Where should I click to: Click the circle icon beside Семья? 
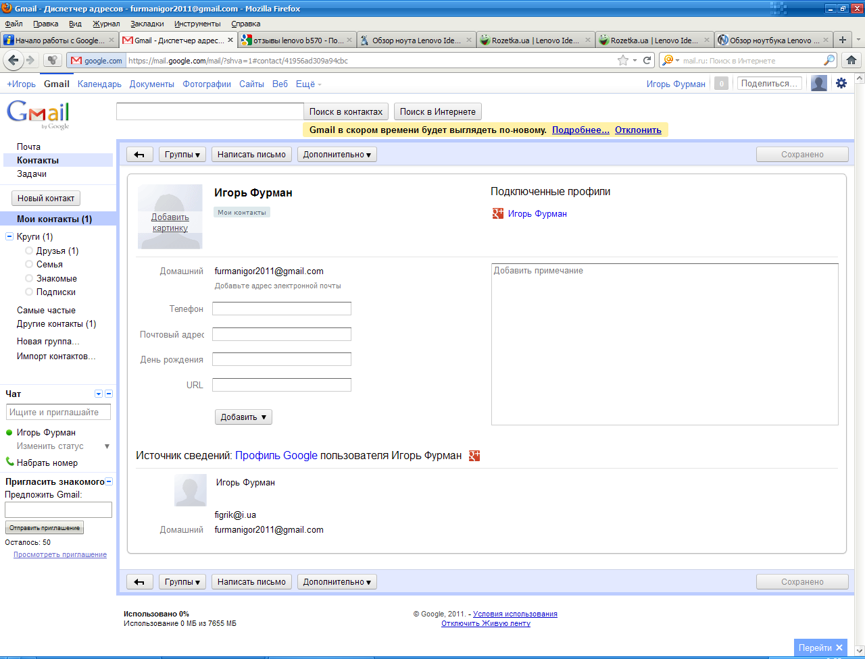tap(29, 264)
